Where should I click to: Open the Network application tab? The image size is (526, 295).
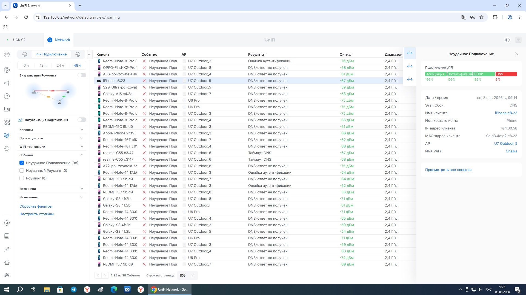click(59, 40)
